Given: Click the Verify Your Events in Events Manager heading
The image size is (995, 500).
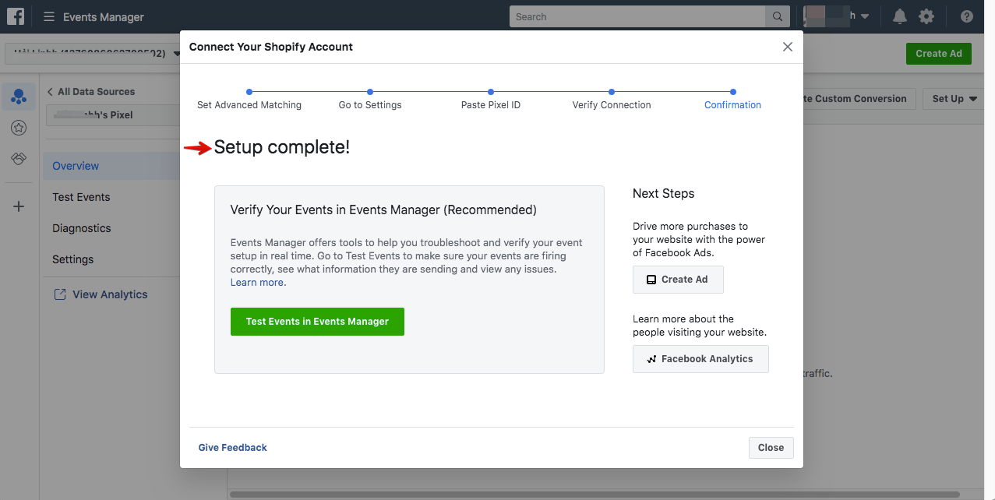Looking at the screenshot, I should coord(383,210).
